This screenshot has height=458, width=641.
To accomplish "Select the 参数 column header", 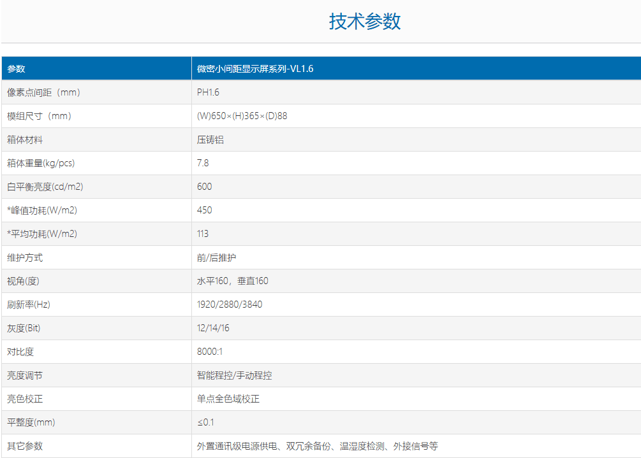I will pyautogui.click(x=17, y=69).
